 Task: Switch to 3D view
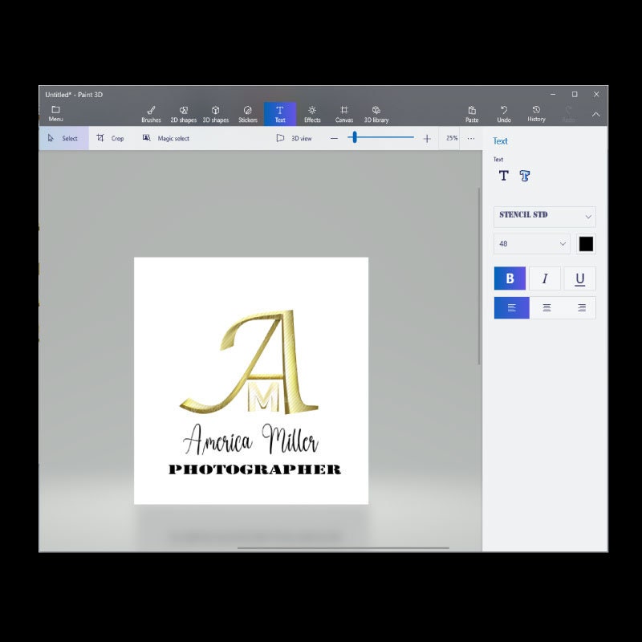(x=295, y=138)
